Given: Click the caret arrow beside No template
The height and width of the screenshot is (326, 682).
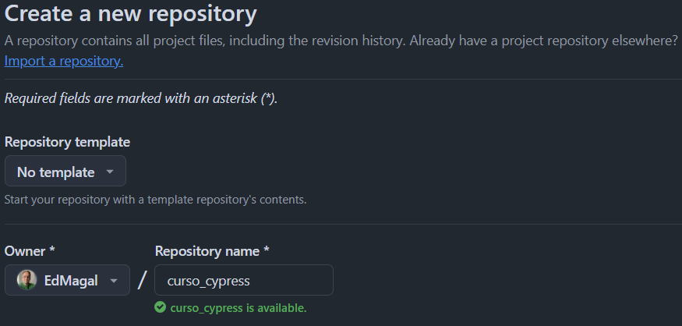Looking at the screenshot, I should 110,172.
